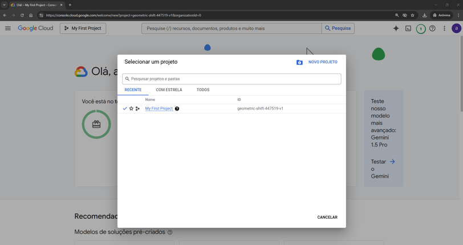
Task: Go back in the browser
Action: pos(5,15)
